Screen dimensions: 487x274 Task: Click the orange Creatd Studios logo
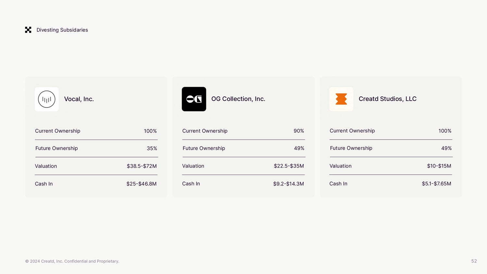(x=341, y=99)
